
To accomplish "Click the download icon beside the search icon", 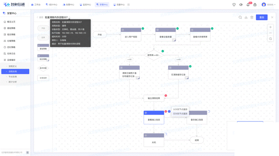I will click(246, 17).
